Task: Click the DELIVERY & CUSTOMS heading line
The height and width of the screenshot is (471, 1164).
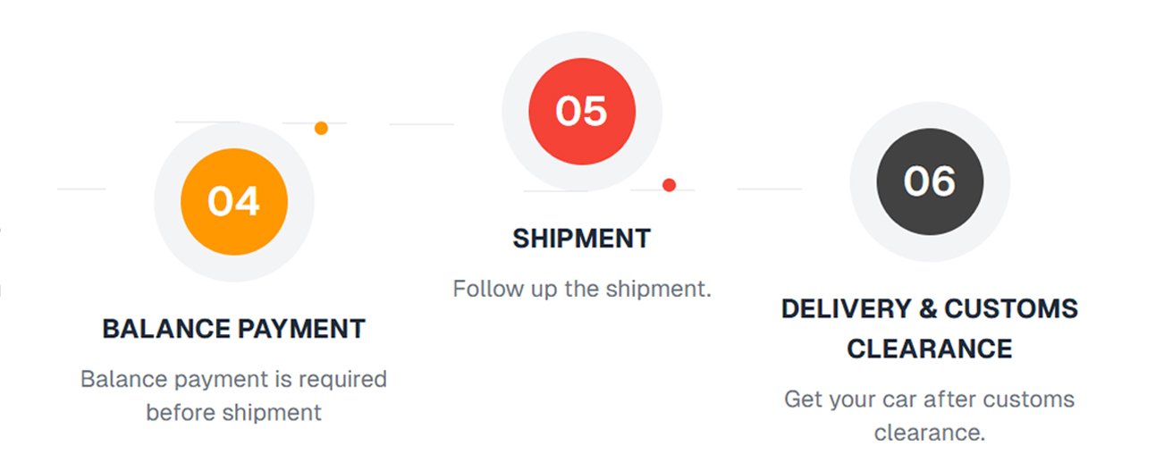Action: (930, 309)
